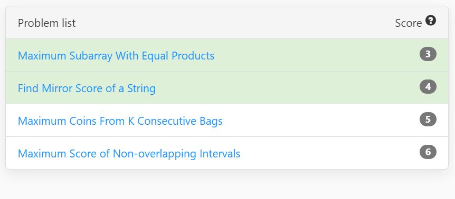The image size is (455, 199).
Task: Click empty green space in Maximum Subarray row
Action: 316,55
